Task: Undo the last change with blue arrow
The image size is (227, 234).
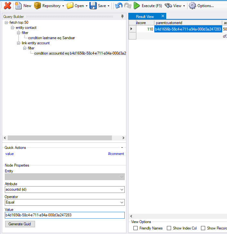Action: tap(119, 5)
